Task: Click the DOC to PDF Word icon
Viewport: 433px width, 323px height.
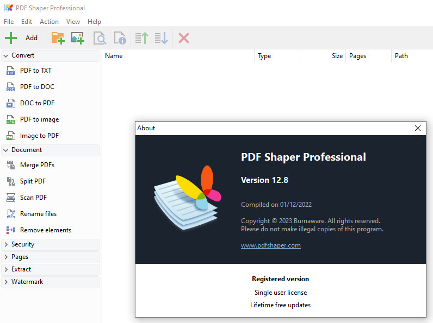Action: pyautogui.click(x=10, y=103)
